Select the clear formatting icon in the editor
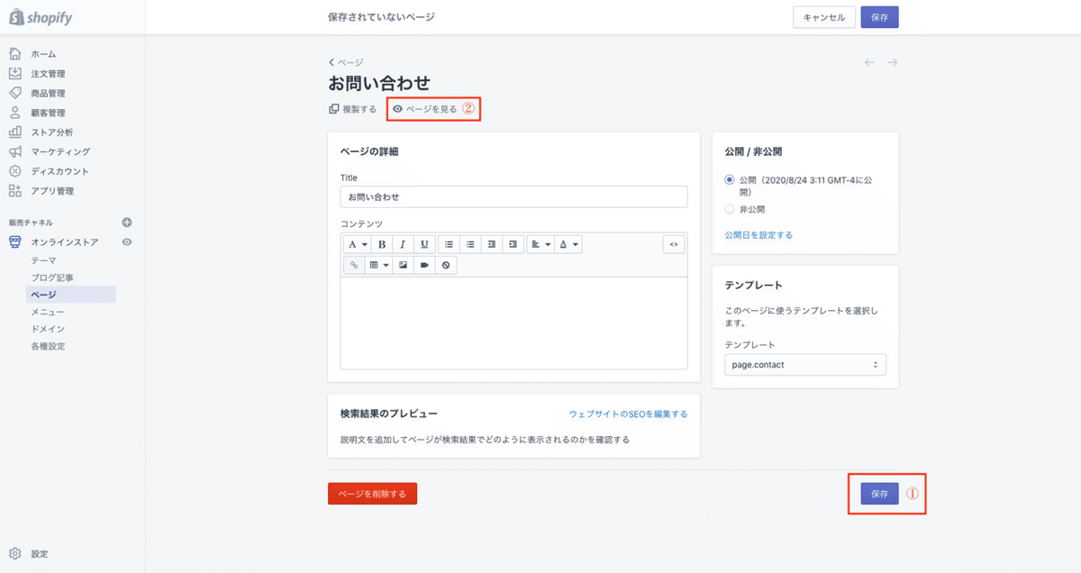1081x573 pixels. [445, 264]
